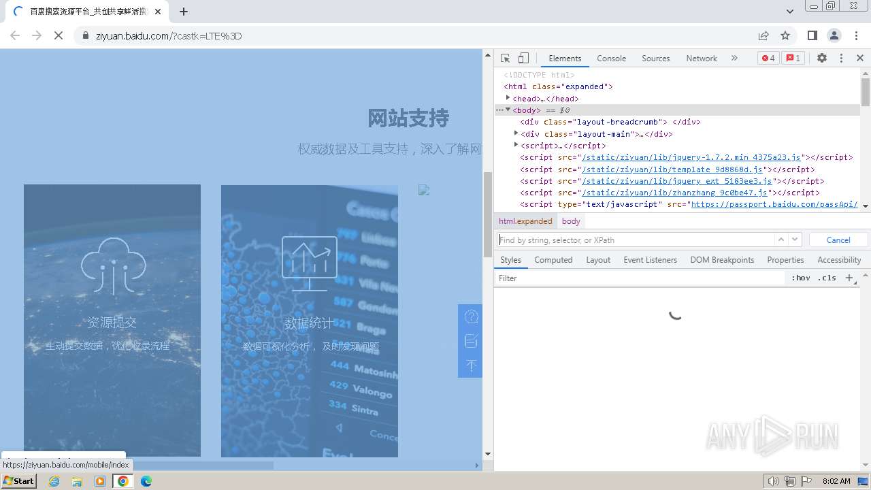Switch to the Network tab
The image size is (871, 490).
702,59
